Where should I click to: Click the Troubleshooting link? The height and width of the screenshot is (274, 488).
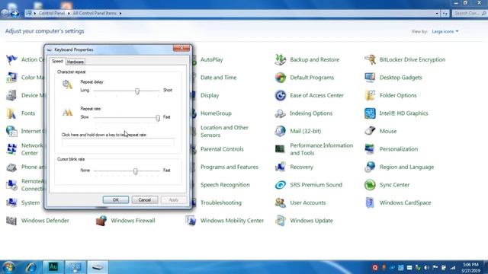221,202
